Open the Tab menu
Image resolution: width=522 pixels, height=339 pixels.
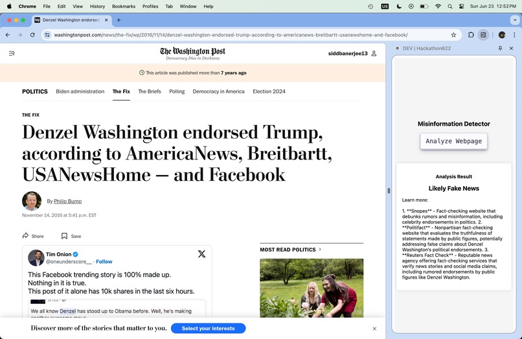pyautogui.click(x=169, y=6)
